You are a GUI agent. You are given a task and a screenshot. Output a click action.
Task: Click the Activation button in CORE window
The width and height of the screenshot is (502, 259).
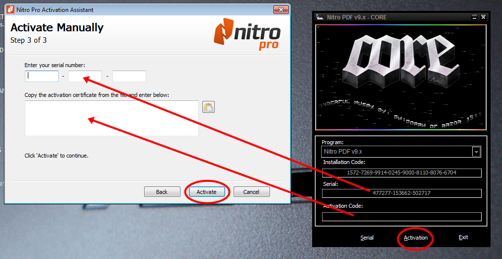pos(416,238)
